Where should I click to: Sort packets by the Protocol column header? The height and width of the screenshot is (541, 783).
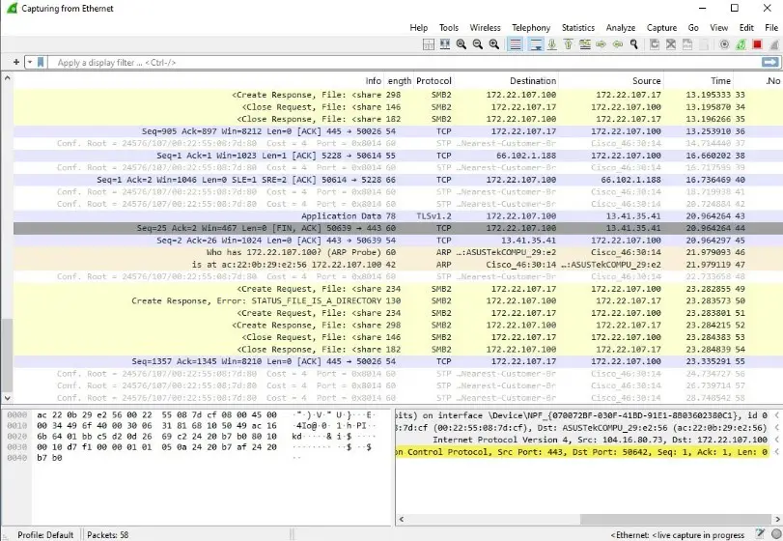(433, 81)
